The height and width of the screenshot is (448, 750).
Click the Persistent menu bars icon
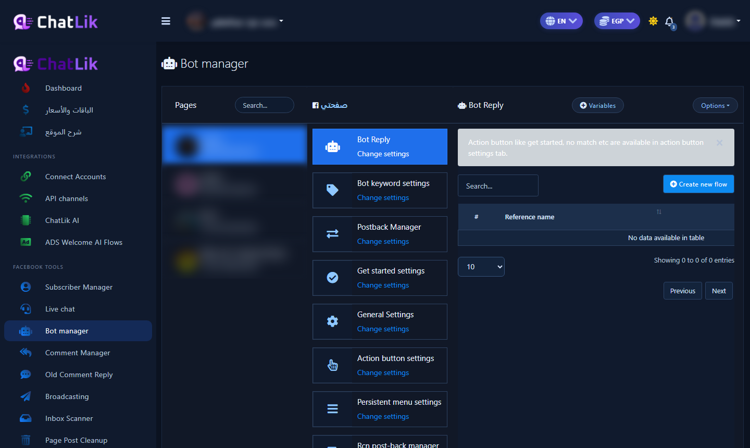pos(332,409)
